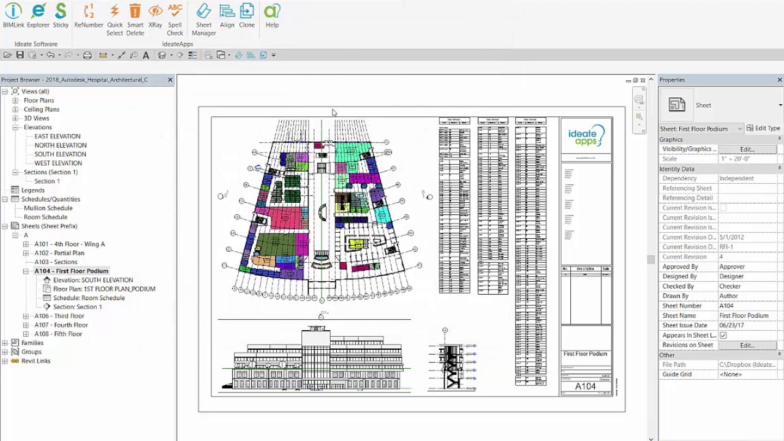Select Room Schedule under Schedules/Quantities
This screenshot has height=441, width=784.
[x=45, y=217]
